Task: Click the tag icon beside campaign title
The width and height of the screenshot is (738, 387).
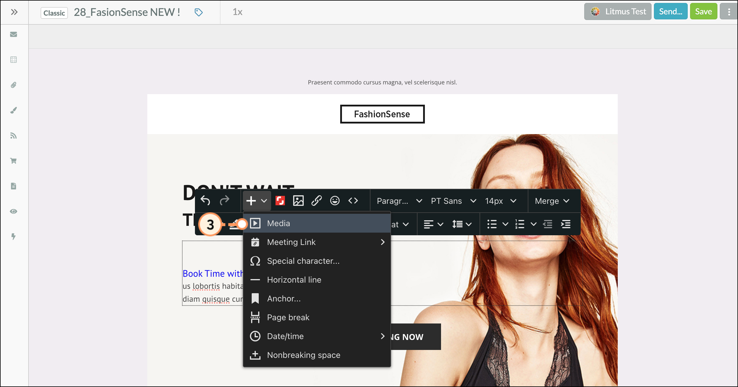Action: (199, 12)
